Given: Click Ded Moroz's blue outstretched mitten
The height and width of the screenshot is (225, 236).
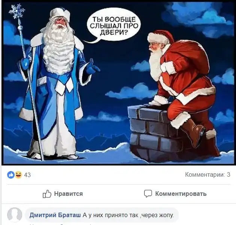Looking at the screenshot, I should (92, 67).
